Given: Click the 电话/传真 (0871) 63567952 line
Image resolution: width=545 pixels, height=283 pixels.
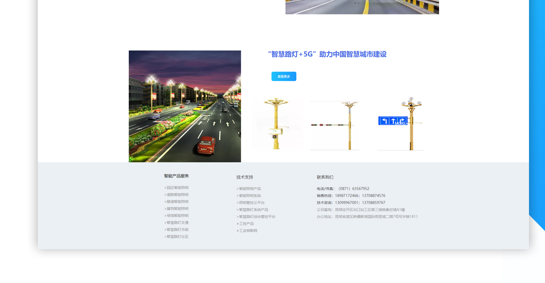Looking at the screenshot, I should click(343, 189).
